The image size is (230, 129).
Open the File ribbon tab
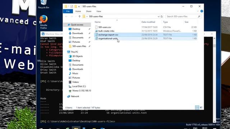click(x=68, y=11)
